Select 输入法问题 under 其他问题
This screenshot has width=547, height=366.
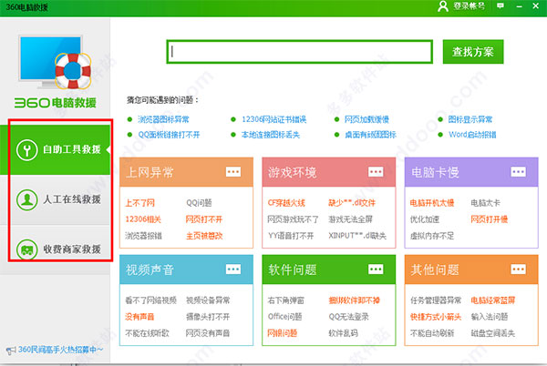pyautogui.click(x=489, y=317)
